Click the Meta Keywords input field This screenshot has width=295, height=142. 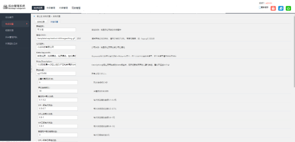(x=56, y=56)
